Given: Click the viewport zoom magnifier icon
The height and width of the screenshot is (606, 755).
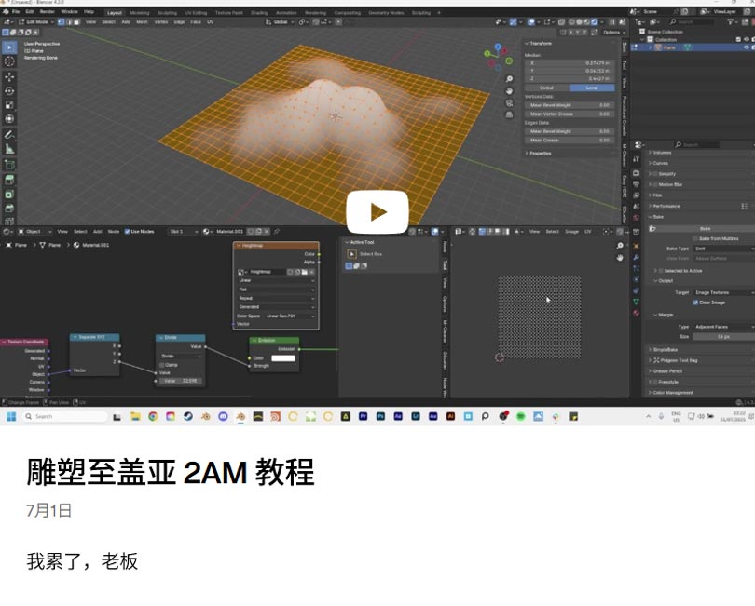Looking at the screenshot, I should point(509,79).
